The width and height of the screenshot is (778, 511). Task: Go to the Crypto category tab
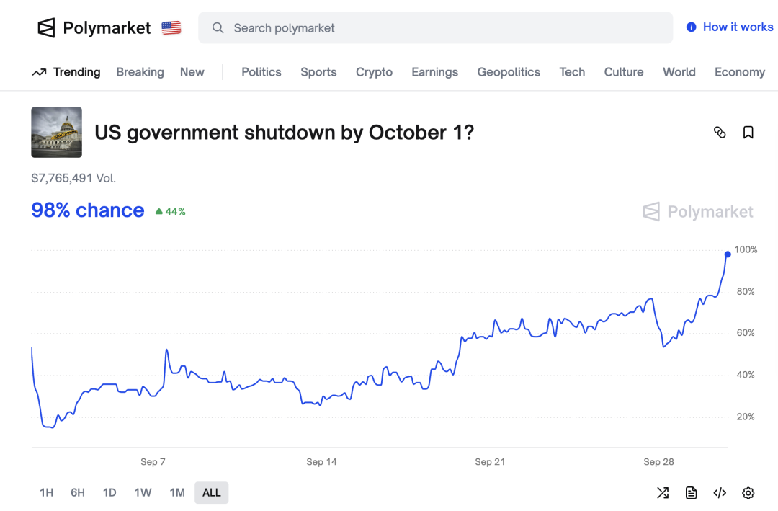pyautogui.click(x=374, y=72)
